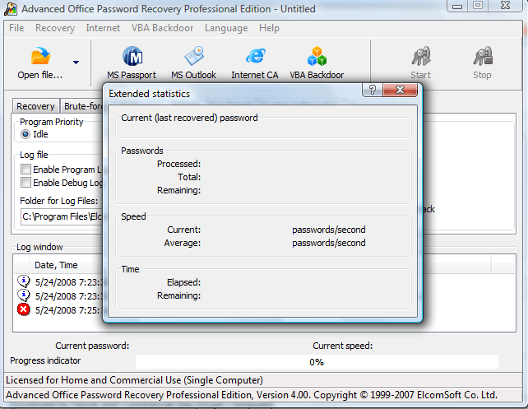
Task: Switch to the Brute-force tab
Action: 83,106
